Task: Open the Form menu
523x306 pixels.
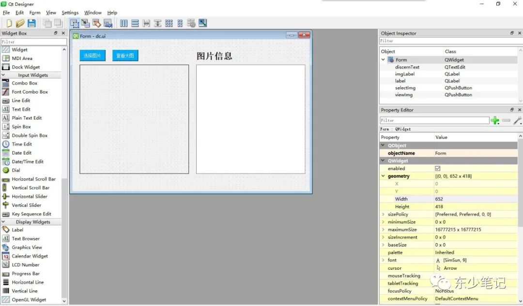Action: pyautogui.click(x=34, y=13)
